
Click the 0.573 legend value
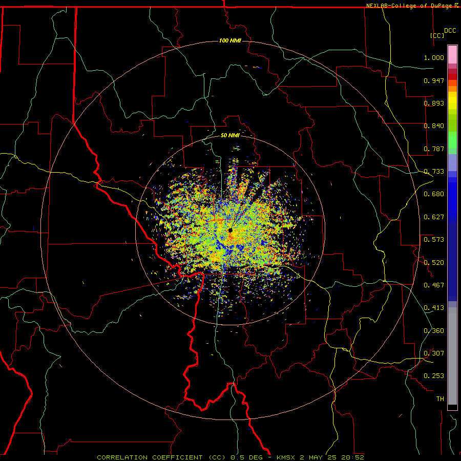434,240
